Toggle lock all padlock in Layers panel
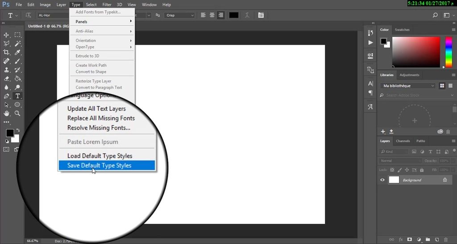The image size is (457, 244). [x=422, y=170]
